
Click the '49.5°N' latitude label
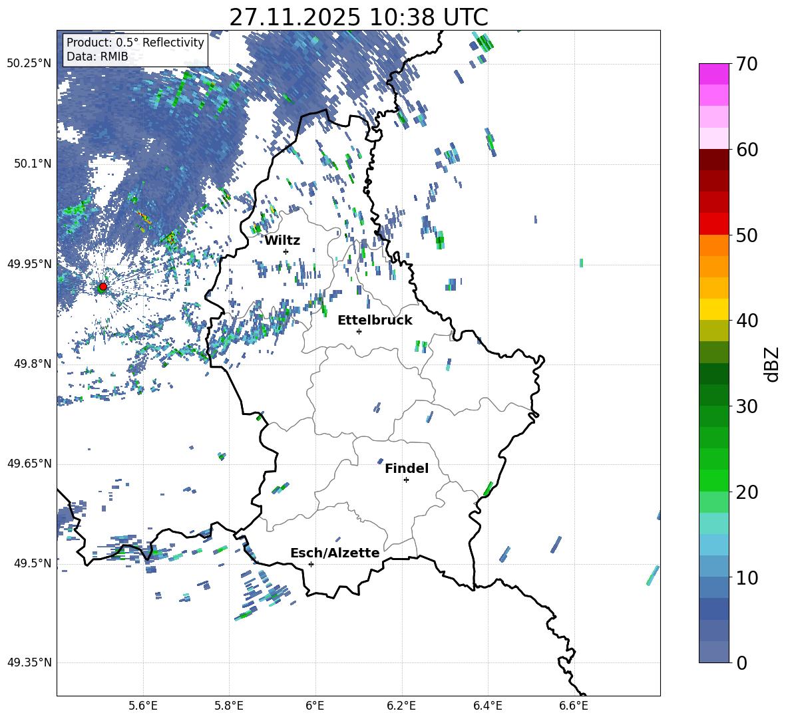(33, 564)
